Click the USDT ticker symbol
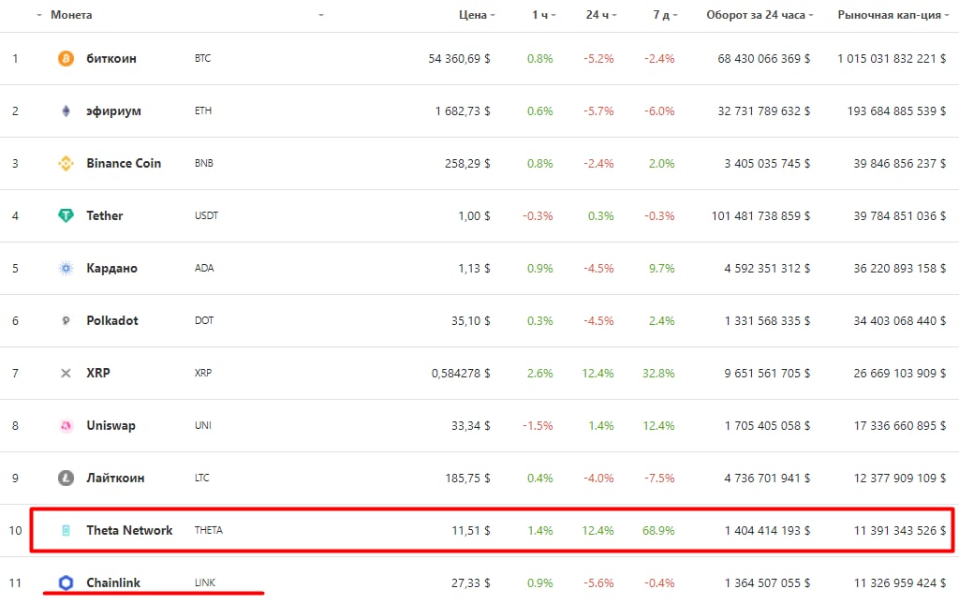This screenshot has width=959, height=604. point(206,215)
